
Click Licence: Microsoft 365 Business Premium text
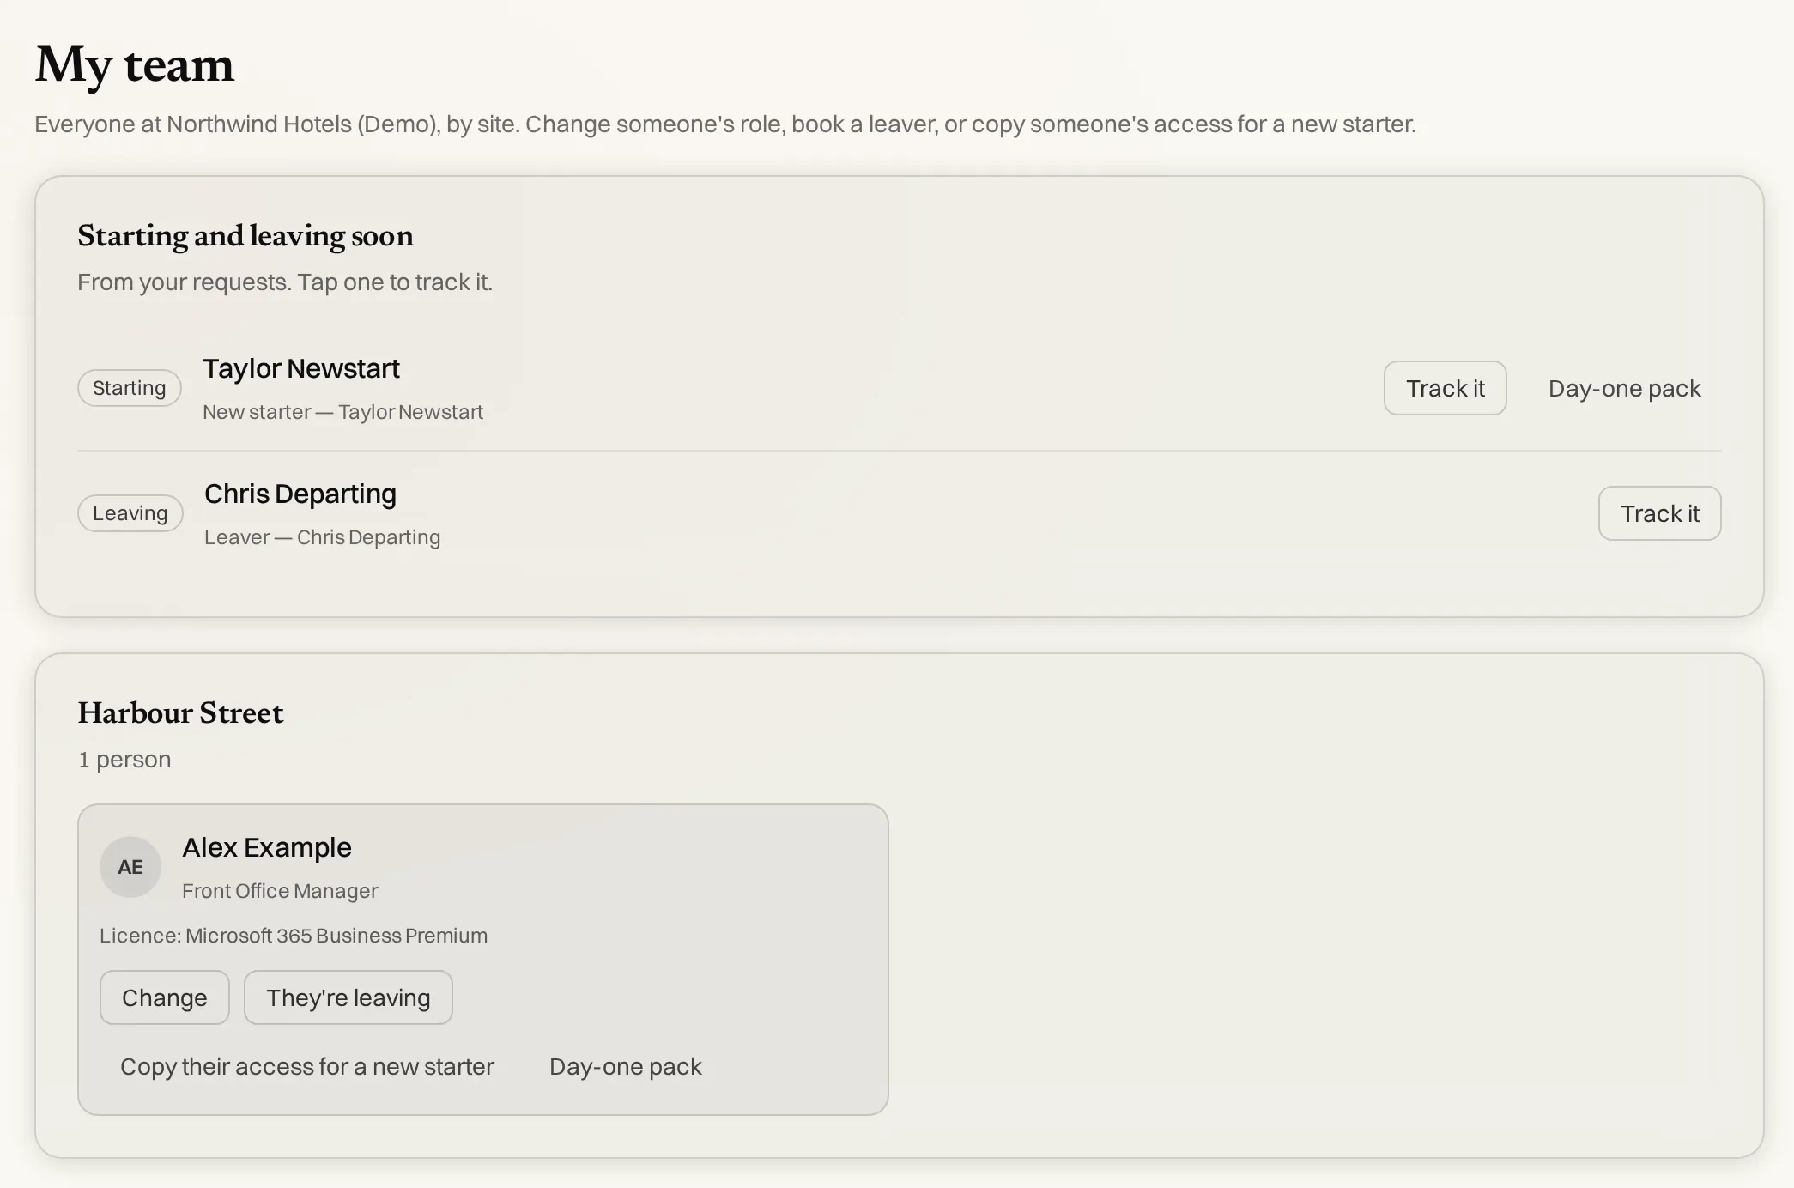pos(294,936)
